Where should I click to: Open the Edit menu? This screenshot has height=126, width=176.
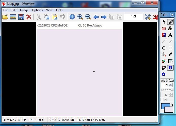(x=14, y=10)
